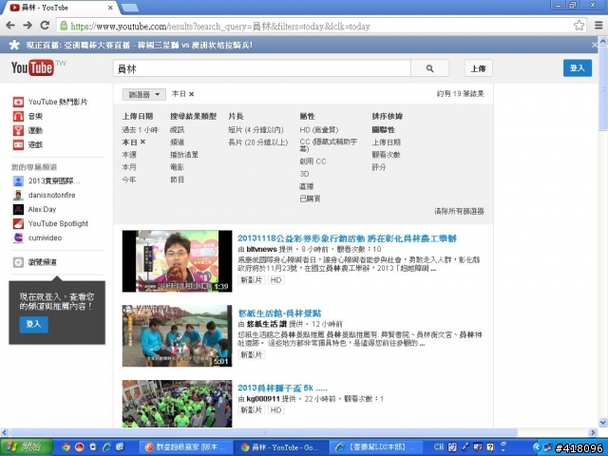This screenshot has height=456, width=608.
Task: Open YouTube Spotlight channel icon
Action: tap(18, 224)
